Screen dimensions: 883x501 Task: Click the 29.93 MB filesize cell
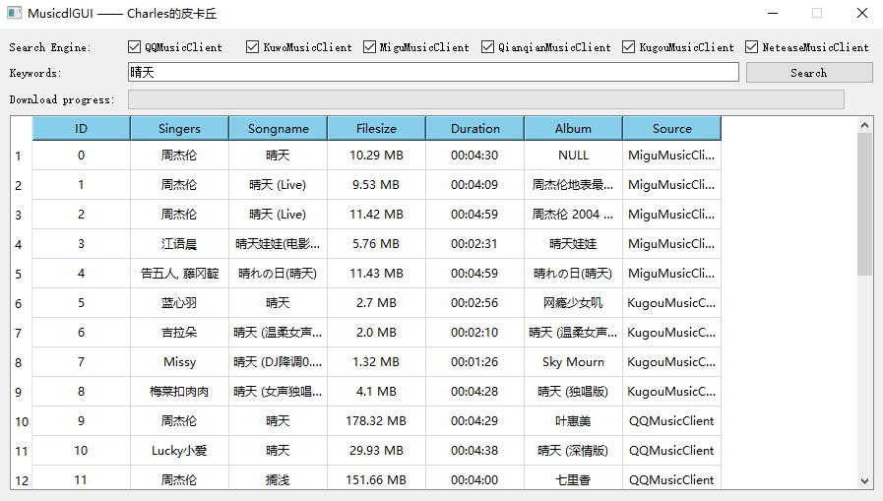point(376,451)
